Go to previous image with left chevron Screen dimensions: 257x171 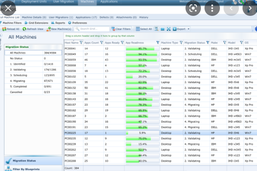231,8
